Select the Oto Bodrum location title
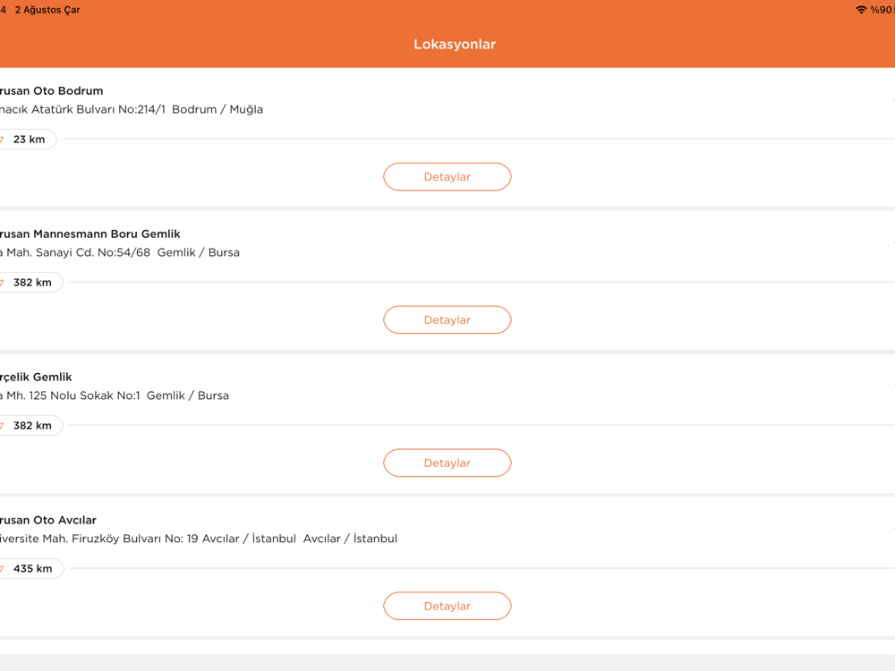This screenshot has width=895, height=671. [51, 90]
